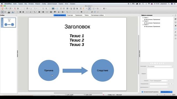The width and height of the screenshot is (177, 99).
Task: Click the Symbol Shapes smiley icon
Action: (43, 12)
